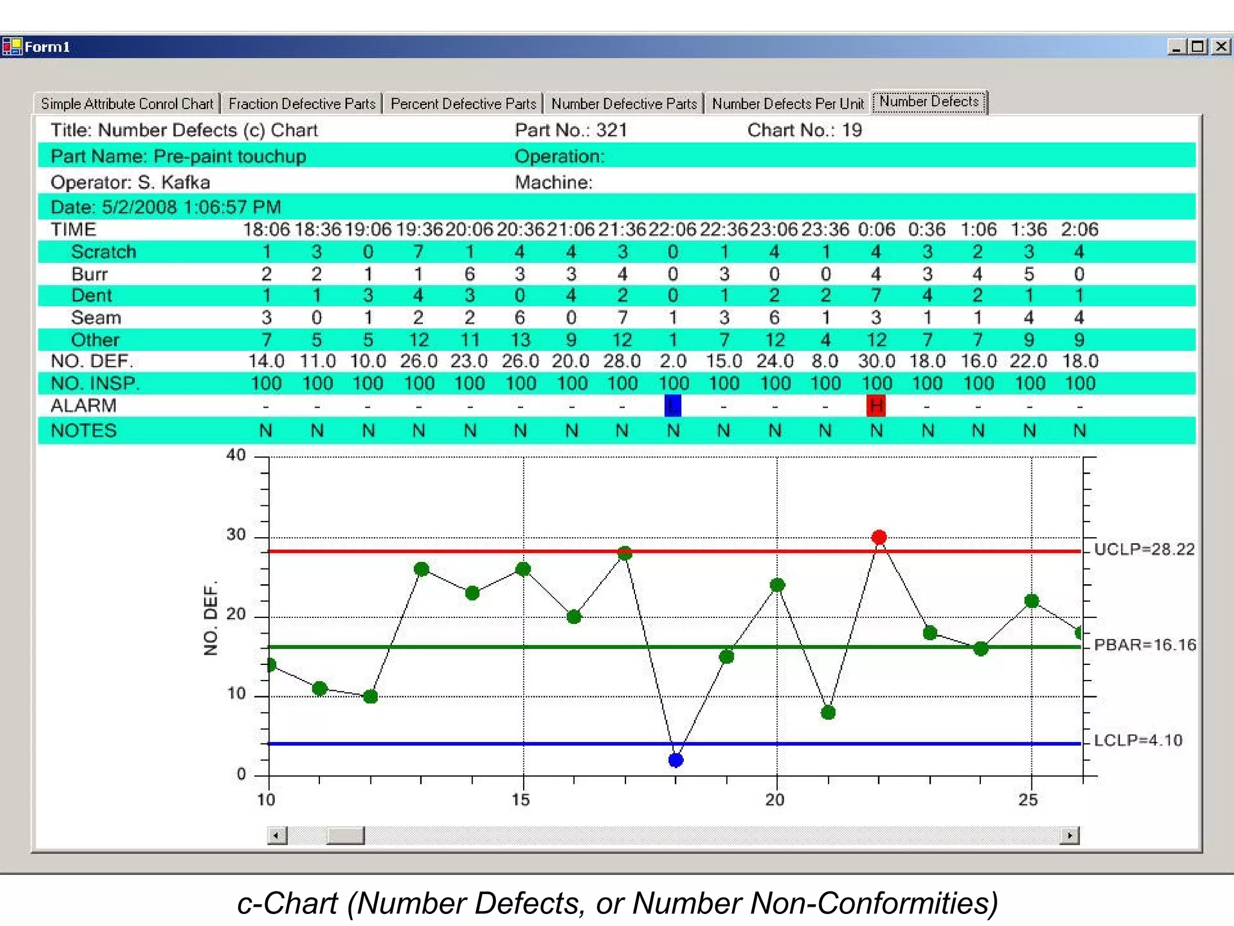Maximize the Form1 window
The image size is (1234, 926).
[1198, 46]
